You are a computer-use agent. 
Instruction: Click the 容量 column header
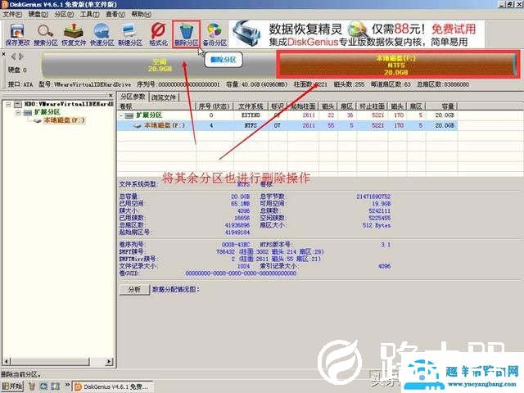pyautogui.click(x=442, y=106)
